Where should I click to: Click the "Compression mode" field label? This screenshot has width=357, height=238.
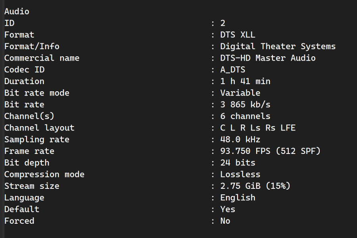44,175
